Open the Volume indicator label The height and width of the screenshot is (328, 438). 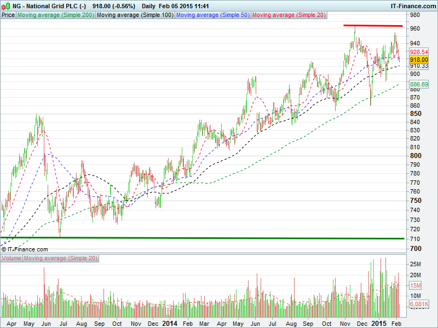coord(11,258)
